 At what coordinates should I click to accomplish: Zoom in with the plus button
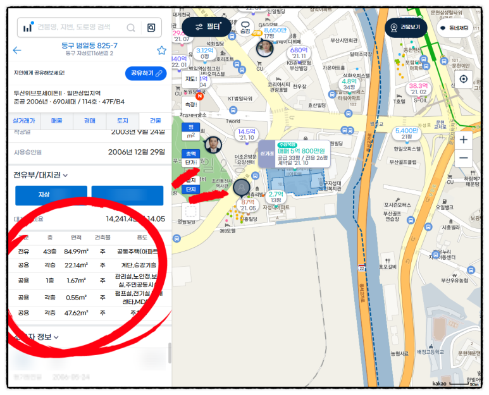click(464, 140)
